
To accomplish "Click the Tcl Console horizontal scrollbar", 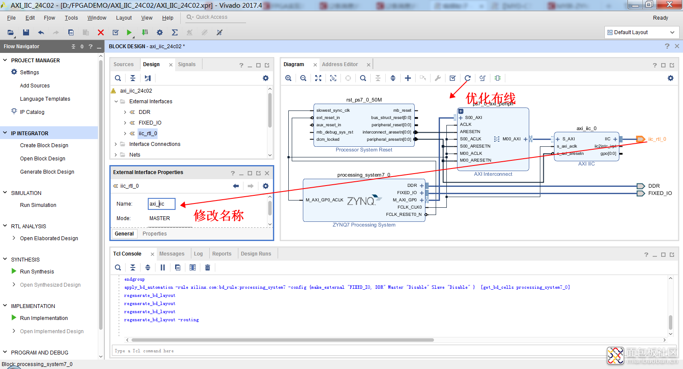I will [x=283, y=340].
